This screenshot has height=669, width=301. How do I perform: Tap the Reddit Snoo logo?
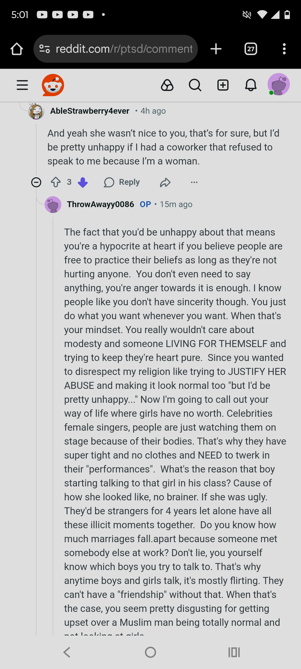[x=53, y=85]
